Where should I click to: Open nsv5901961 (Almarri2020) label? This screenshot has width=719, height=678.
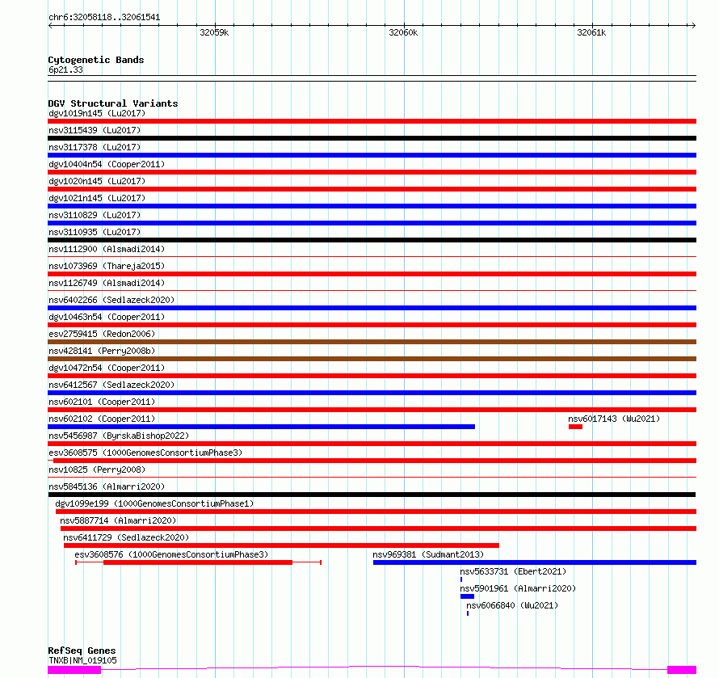pos(518,588)
